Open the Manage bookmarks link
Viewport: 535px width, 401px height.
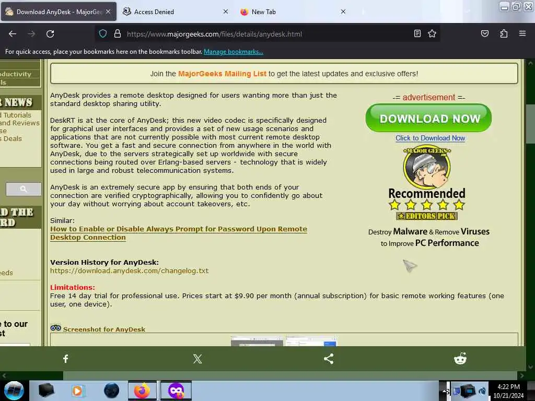234,52
